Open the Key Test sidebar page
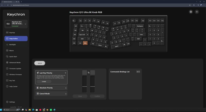Viewport: 206px width, 112px height. click(16, 81)
